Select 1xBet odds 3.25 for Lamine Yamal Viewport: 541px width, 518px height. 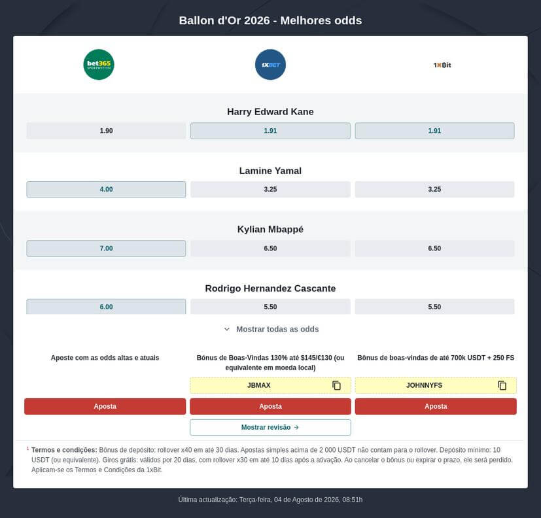tap(270, 189)
